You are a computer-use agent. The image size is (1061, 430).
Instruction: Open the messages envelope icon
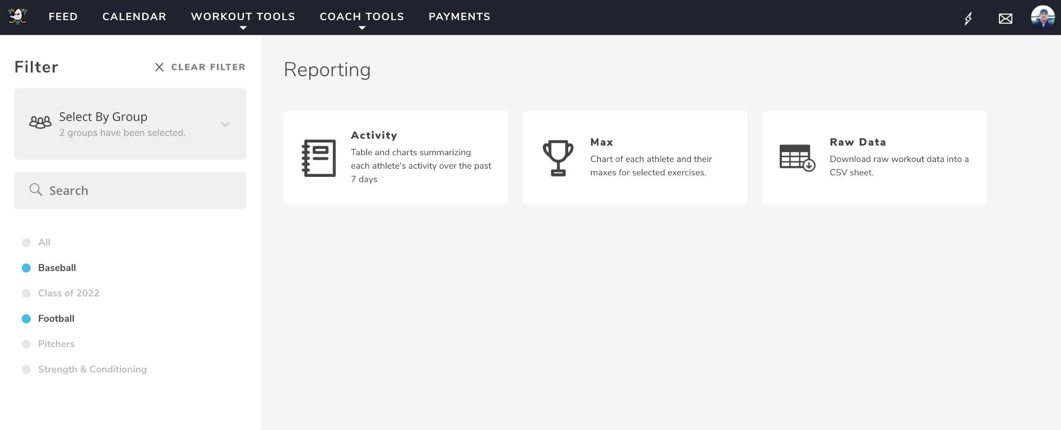1005,19
